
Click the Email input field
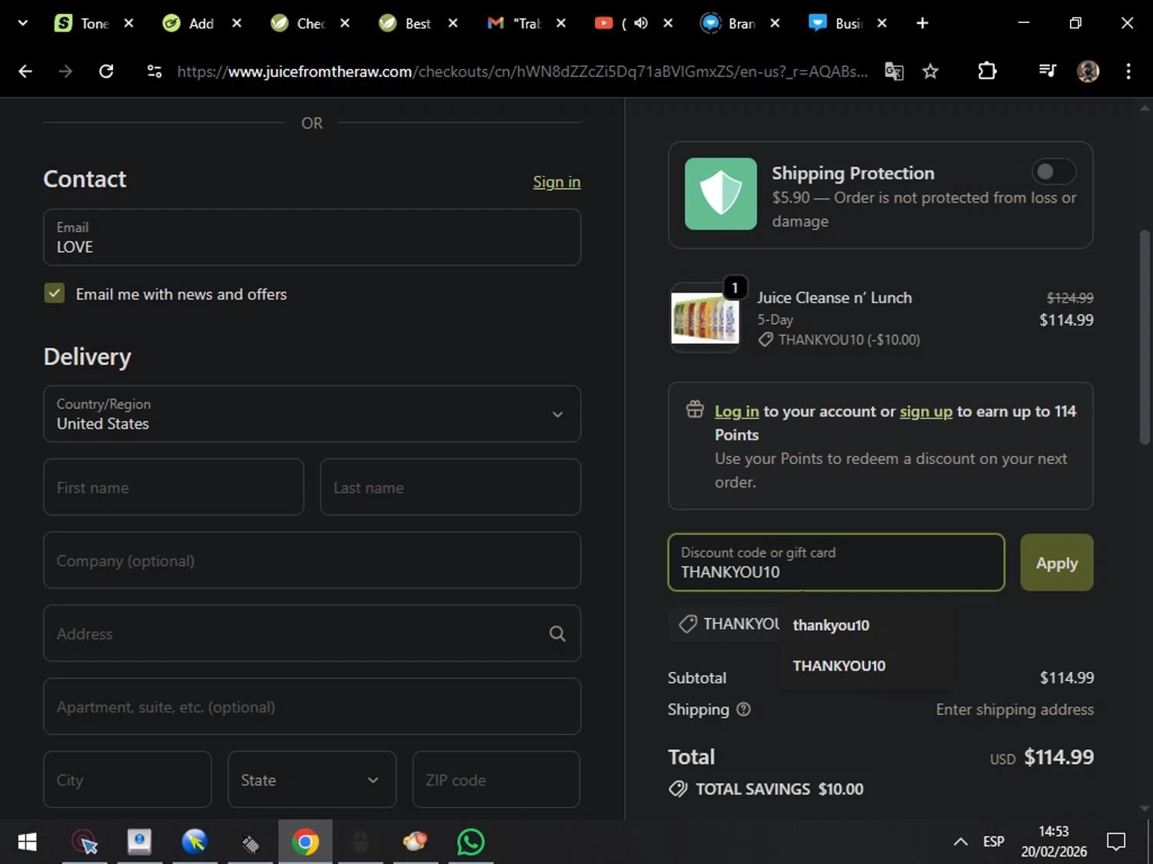pyautogui.click(x=312, y=237)
